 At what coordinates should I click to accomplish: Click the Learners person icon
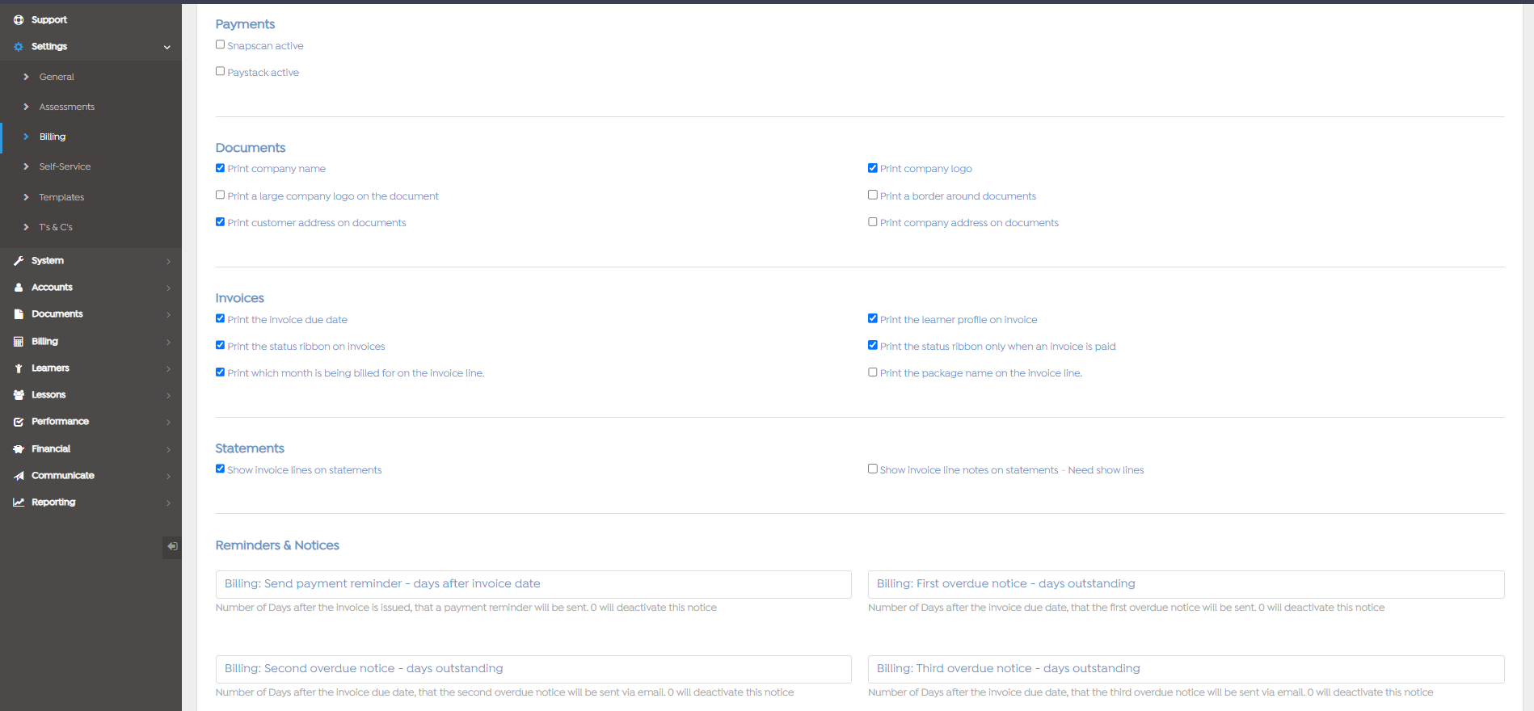19,368
